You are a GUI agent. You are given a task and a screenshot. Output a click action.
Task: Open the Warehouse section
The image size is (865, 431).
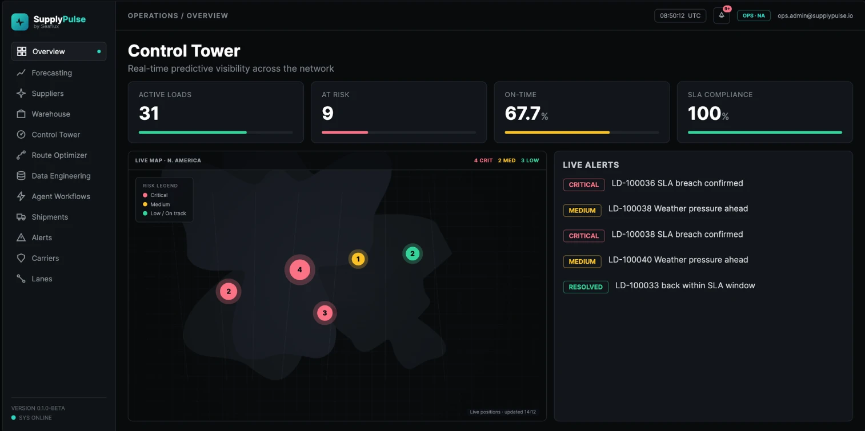click(51, 114)
